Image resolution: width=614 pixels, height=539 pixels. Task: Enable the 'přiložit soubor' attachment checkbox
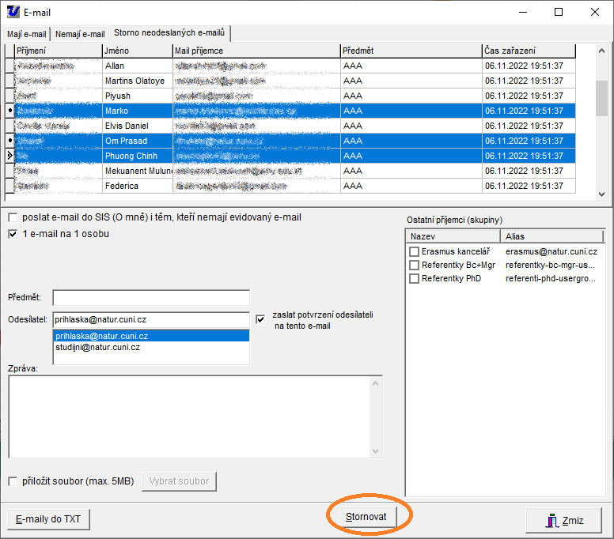pos(13,481)
